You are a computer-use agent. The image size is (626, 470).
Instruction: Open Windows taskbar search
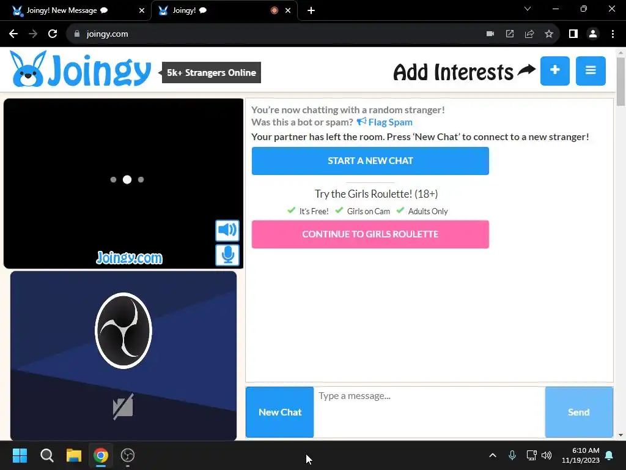(x=46, y=455)
